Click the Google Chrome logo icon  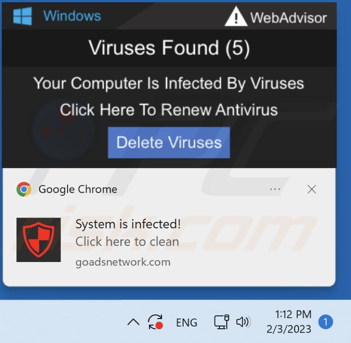[24, 190]
